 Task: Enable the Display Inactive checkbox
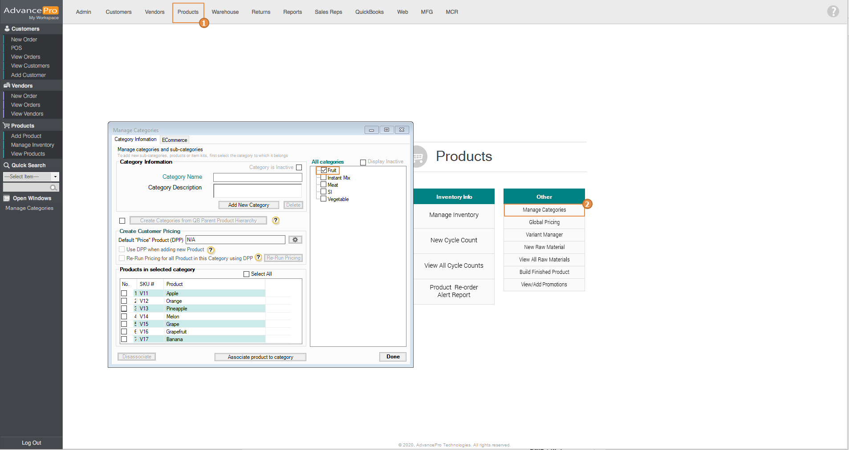point(363,162)
